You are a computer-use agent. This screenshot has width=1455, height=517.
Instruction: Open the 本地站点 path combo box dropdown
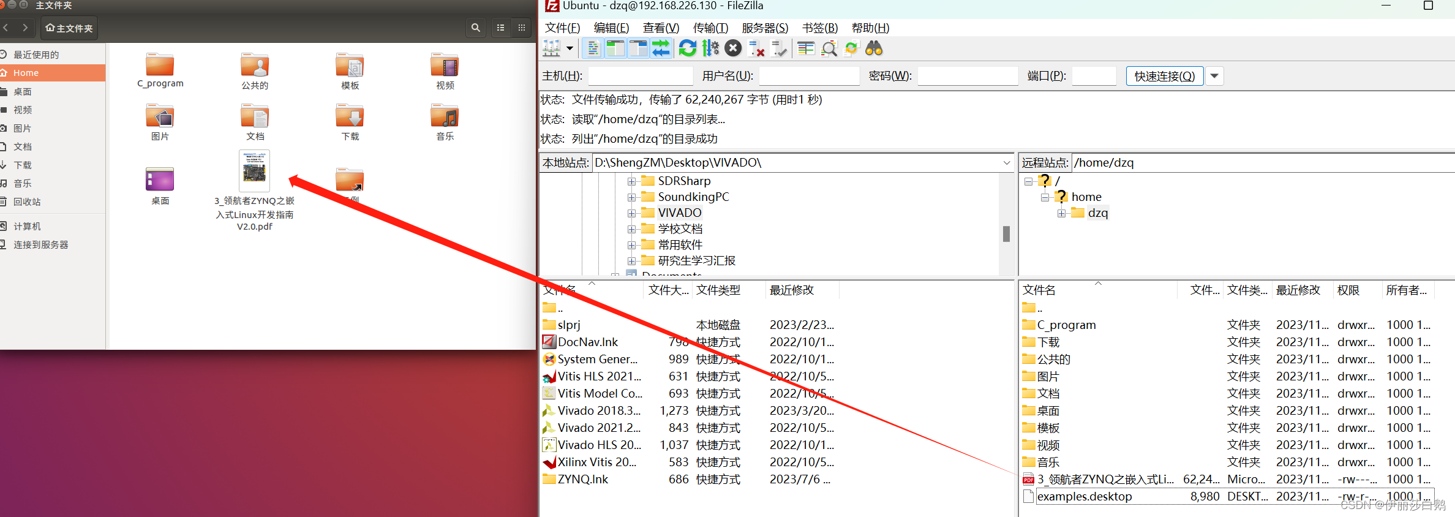coord(1006,162)
